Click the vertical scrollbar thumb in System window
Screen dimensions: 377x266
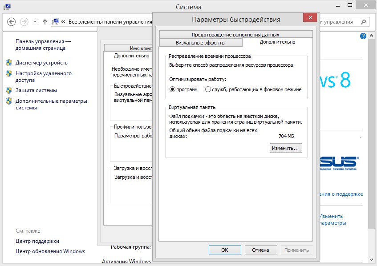coord(371,134)
